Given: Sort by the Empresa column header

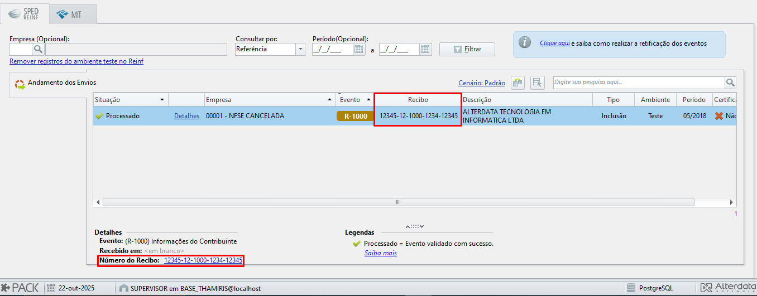Looking at the screenshot, I should pos(269,100).
